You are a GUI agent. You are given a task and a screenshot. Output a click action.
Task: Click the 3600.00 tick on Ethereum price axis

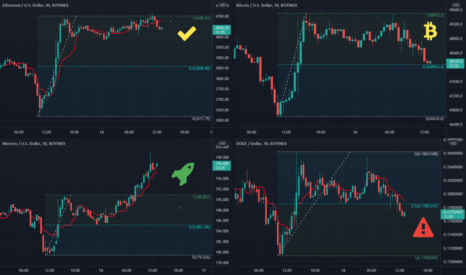click(222, 120)
